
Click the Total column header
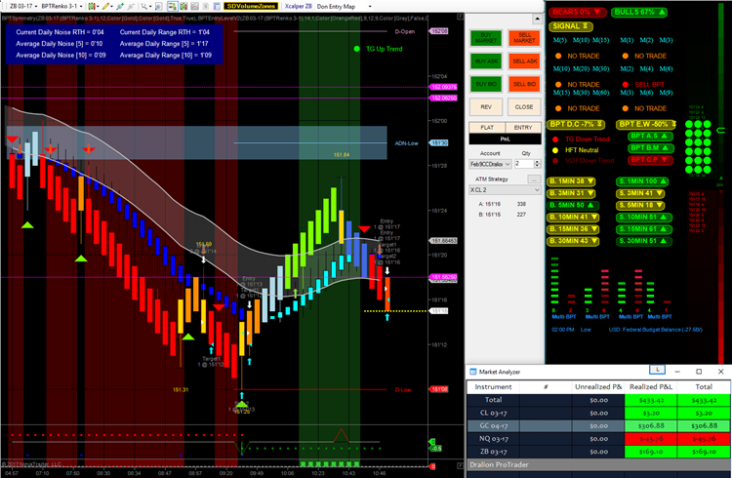coord(704,387)
